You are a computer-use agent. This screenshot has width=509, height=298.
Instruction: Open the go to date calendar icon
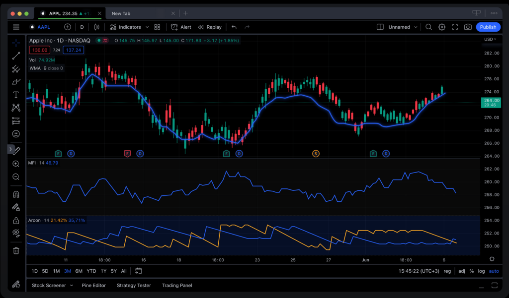point(138,271)
